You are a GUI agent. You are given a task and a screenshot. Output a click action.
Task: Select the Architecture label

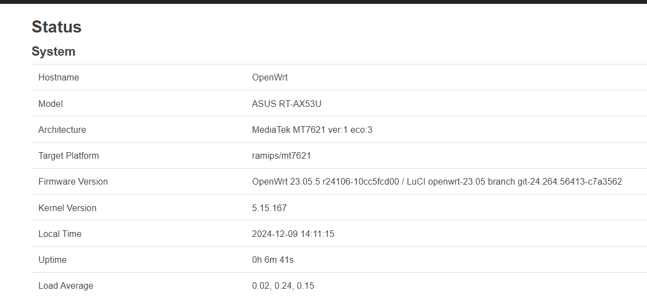click(62, 130)
